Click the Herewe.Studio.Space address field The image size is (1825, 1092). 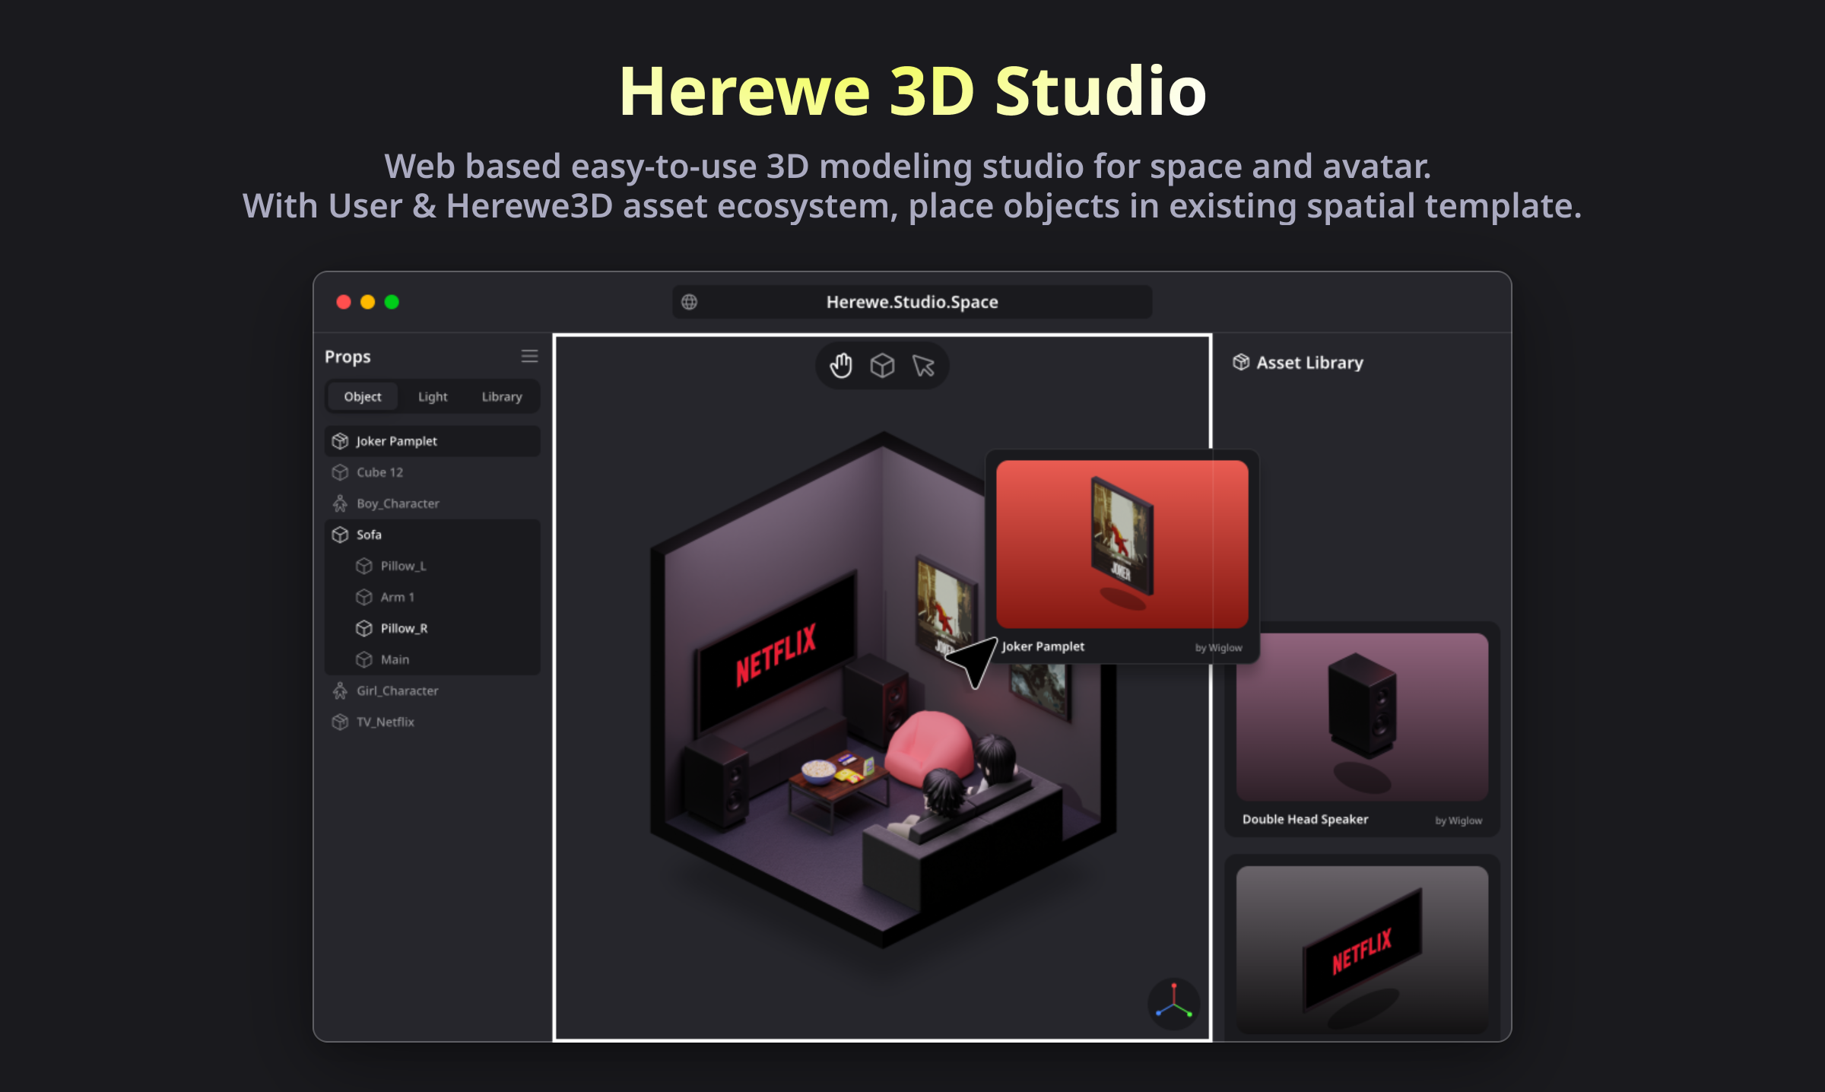click(x=912, y=302)
